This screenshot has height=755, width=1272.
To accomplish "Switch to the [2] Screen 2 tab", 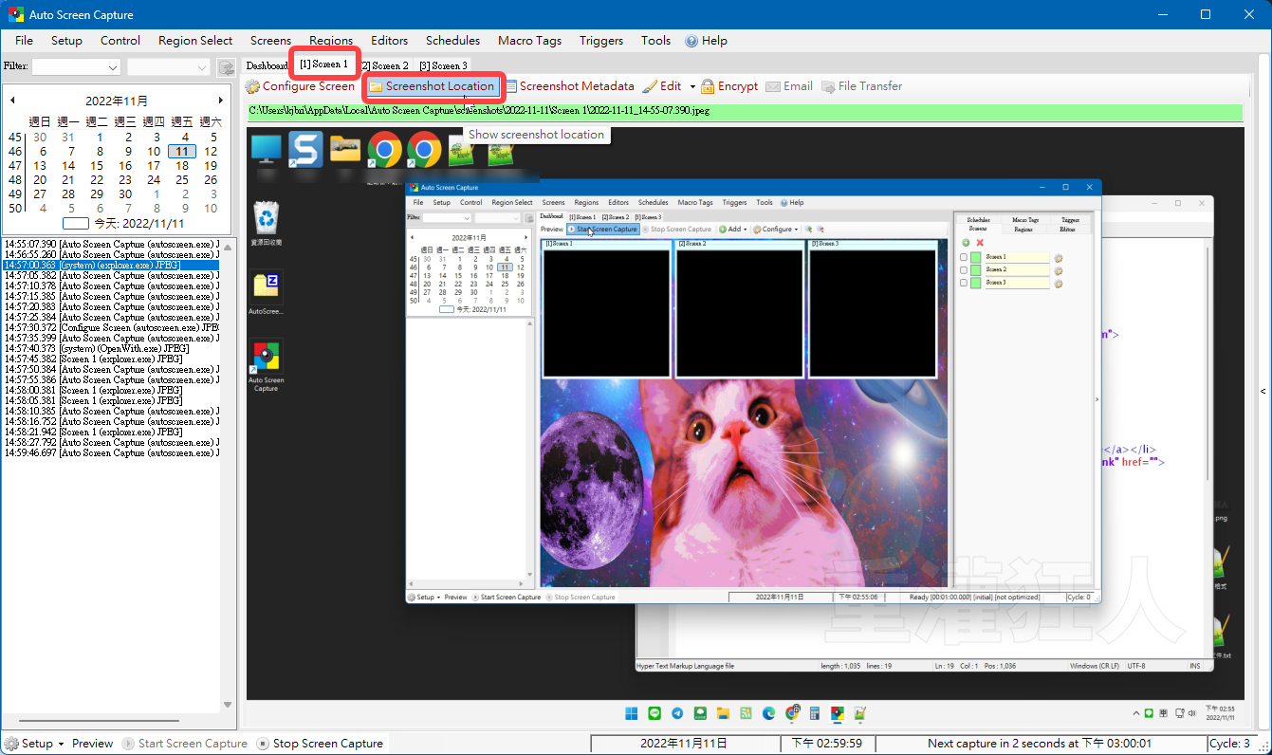I will click(x=385, y=65).
